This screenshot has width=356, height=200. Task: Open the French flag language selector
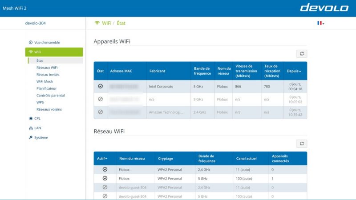pyautogui.click(x=320, y=23)
